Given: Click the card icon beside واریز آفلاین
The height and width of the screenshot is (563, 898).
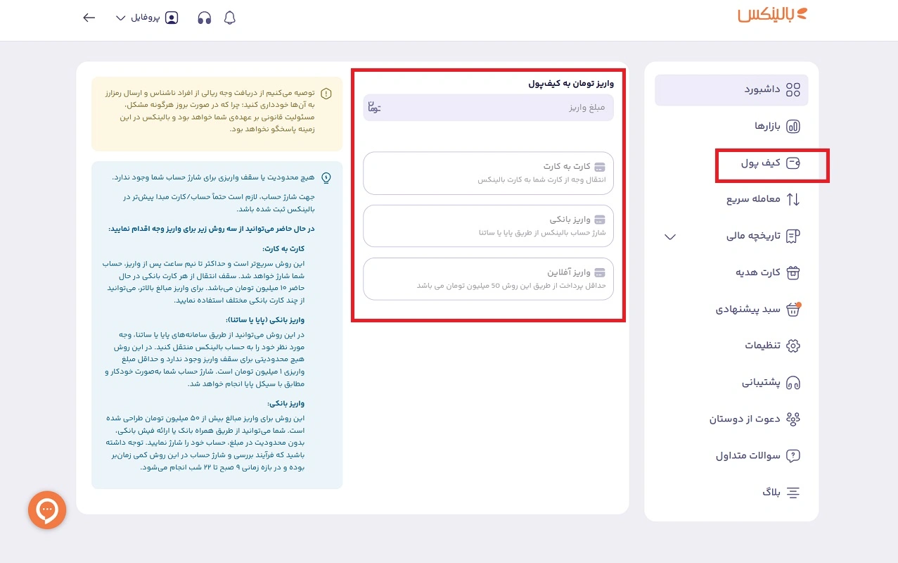Looking at the screenshot, I should (x=600, y=272).
